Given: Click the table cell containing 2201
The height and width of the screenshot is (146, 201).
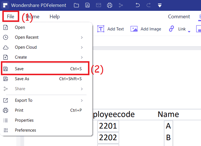Looking at the screenshot, I should [x=108, y=126].
